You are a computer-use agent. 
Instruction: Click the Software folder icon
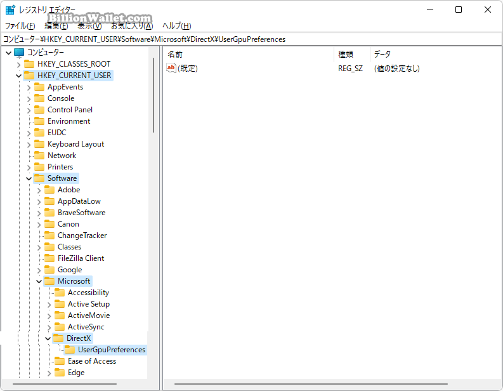39,178
